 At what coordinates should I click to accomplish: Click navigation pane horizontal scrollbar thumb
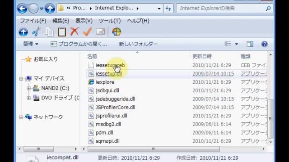(x=39, y=149)
